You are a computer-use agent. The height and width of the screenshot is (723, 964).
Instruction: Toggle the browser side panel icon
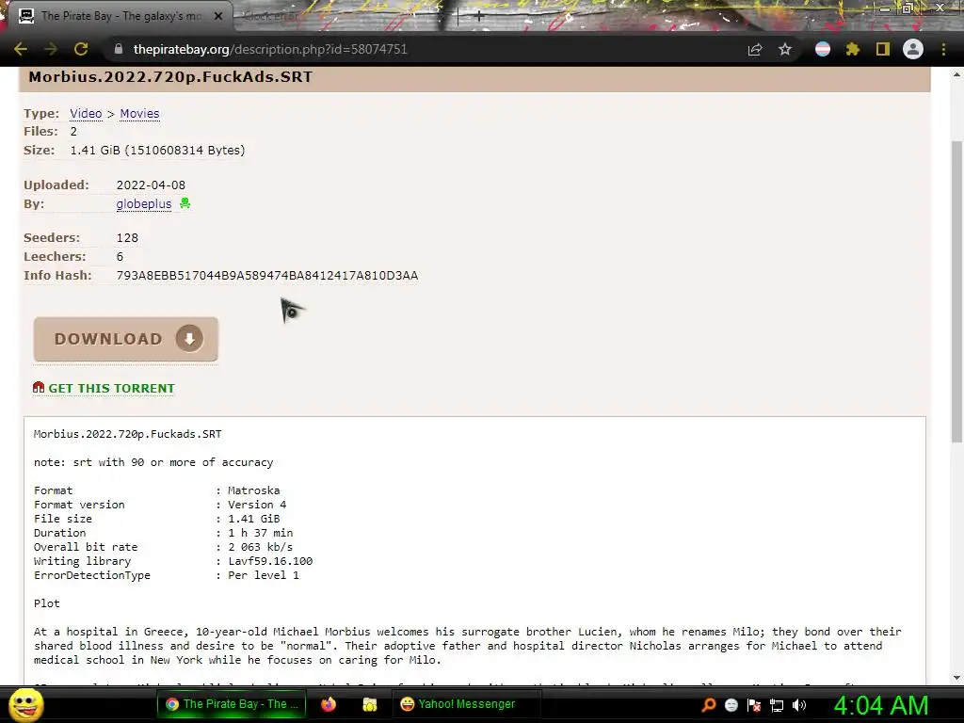[883, 49]
